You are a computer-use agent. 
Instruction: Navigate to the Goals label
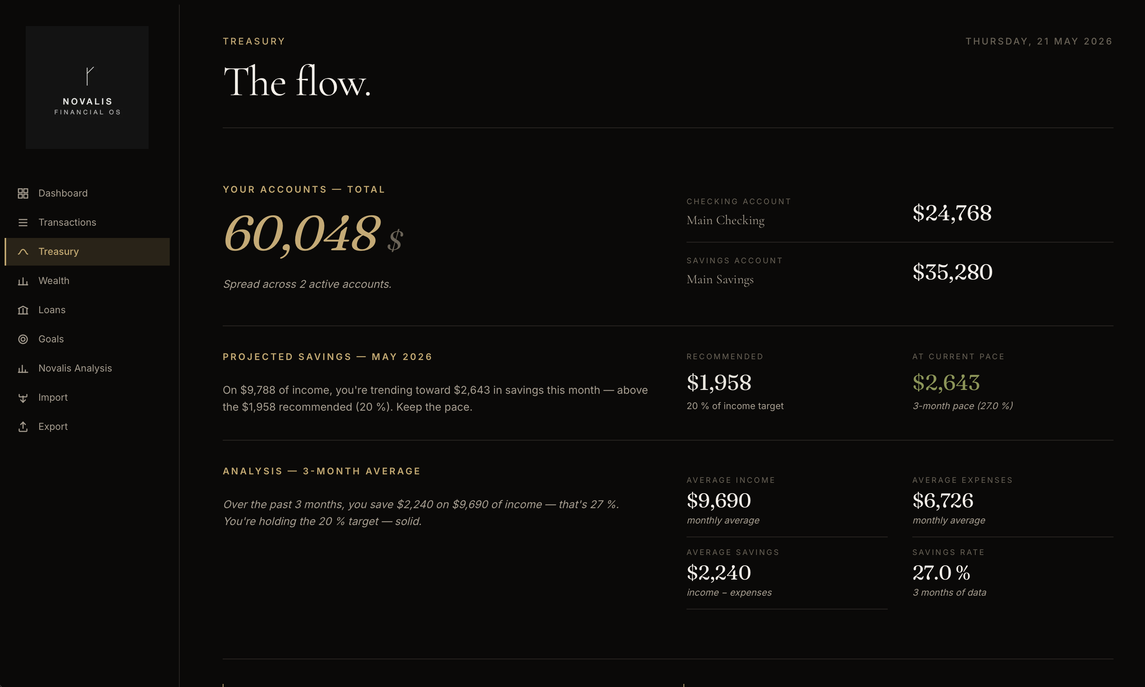(x=51, y=339)
